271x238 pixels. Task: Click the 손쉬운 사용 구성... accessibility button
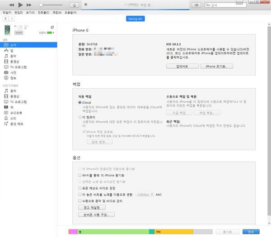[96, 214]
